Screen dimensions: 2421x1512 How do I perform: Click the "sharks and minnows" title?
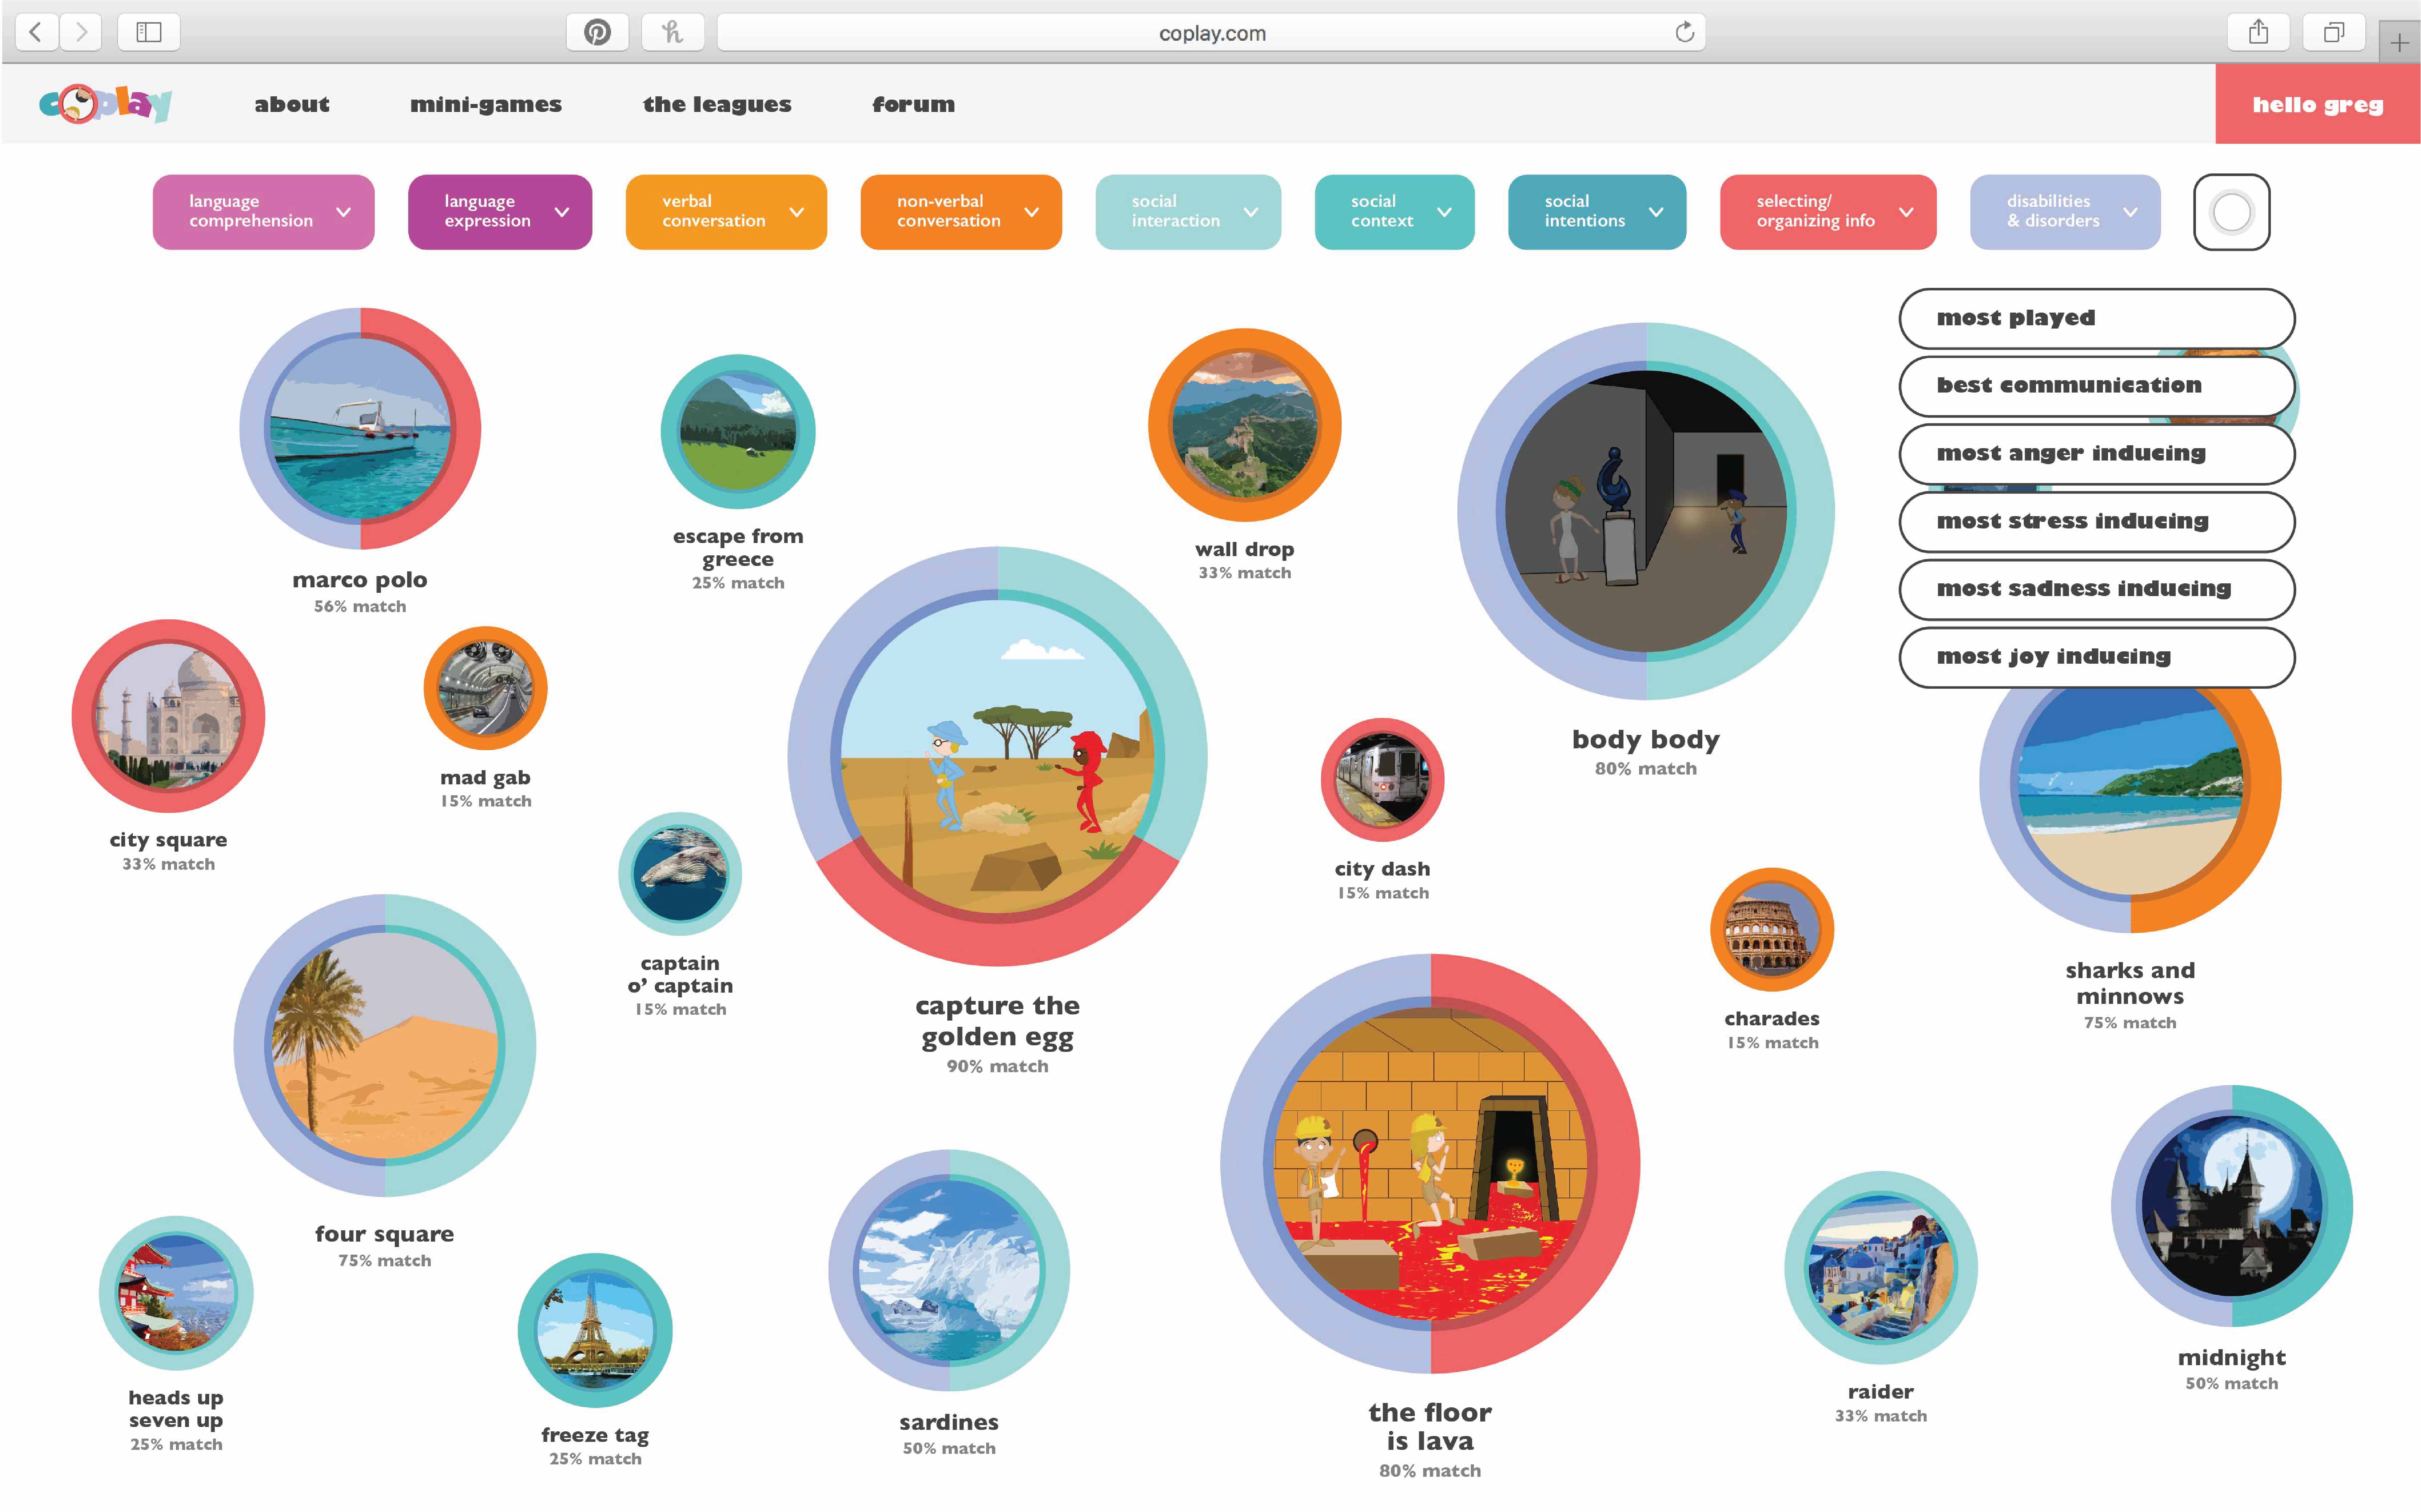[x=2130, y=983]
